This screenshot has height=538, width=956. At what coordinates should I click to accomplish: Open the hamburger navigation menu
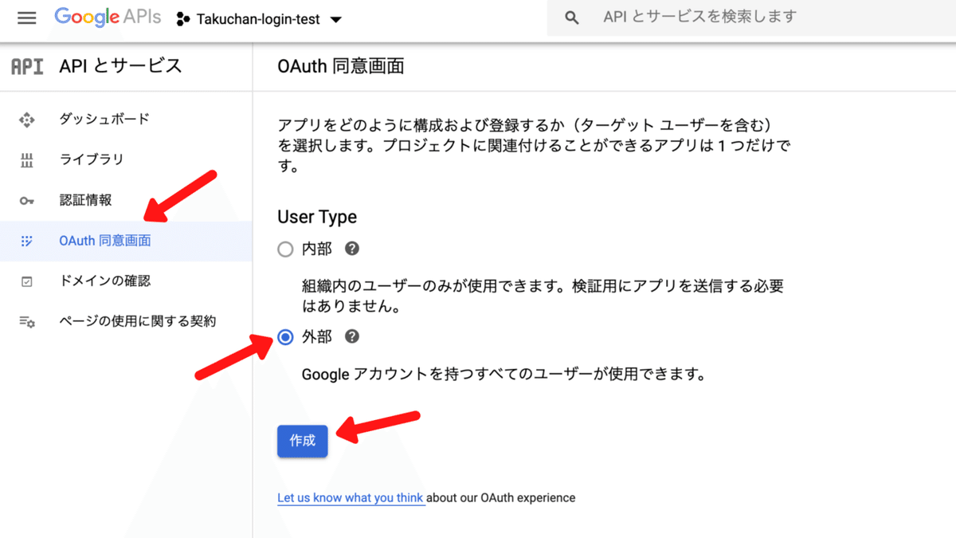27,18
